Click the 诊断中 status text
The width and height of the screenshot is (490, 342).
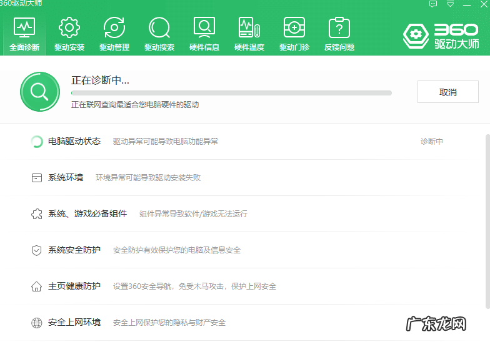(431, 141)
